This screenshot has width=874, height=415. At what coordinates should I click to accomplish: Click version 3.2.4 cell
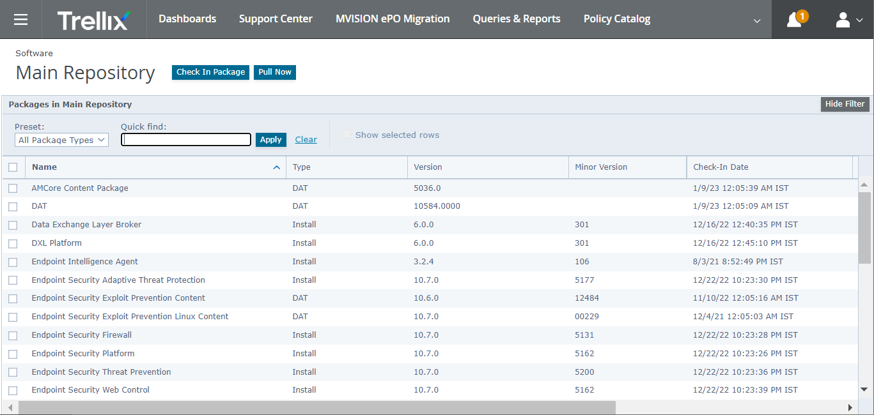click(424, 262)
